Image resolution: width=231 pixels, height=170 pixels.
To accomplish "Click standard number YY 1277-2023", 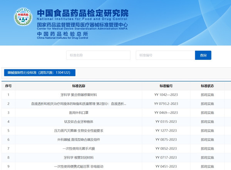I will 166,131.
